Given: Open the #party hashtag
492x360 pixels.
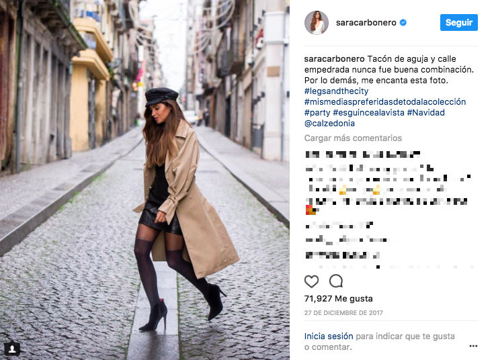Looking at the screenshot, I should (317, 113).
